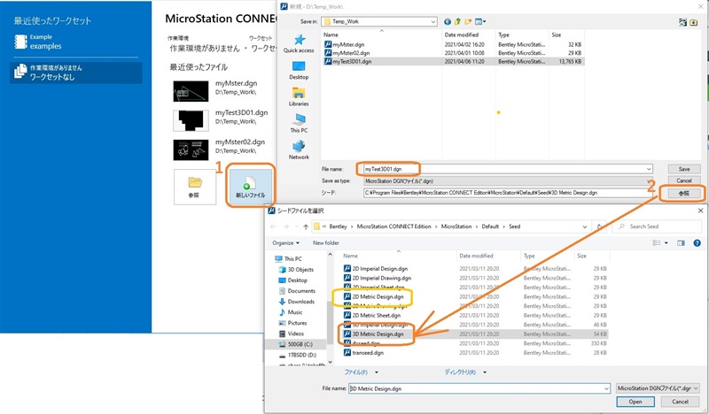The height and width of the screenshot is (414, 709).
Task: Click Cancel in seed file dialog
Action: (x=680, y=402)
